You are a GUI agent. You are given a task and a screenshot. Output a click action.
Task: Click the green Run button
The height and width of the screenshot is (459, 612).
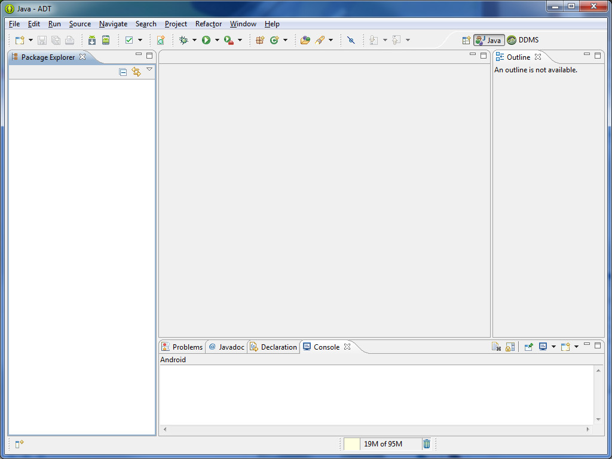206,40
